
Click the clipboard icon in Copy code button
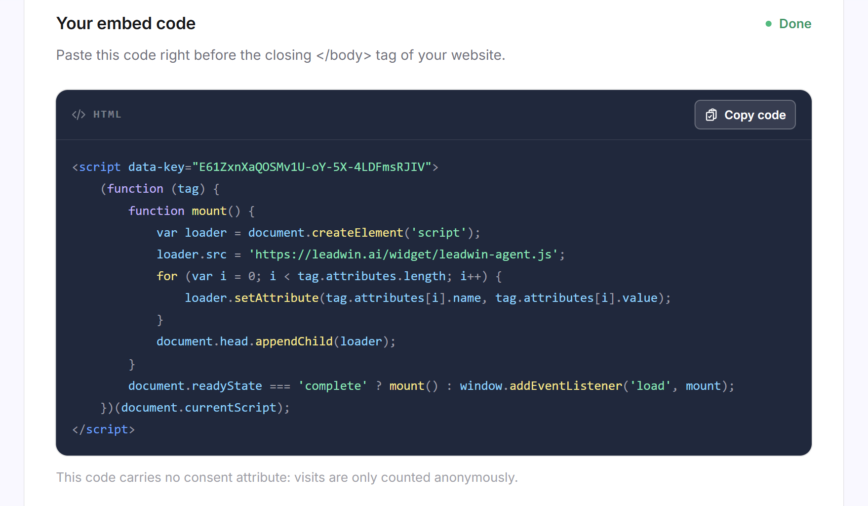click(711, 115)
